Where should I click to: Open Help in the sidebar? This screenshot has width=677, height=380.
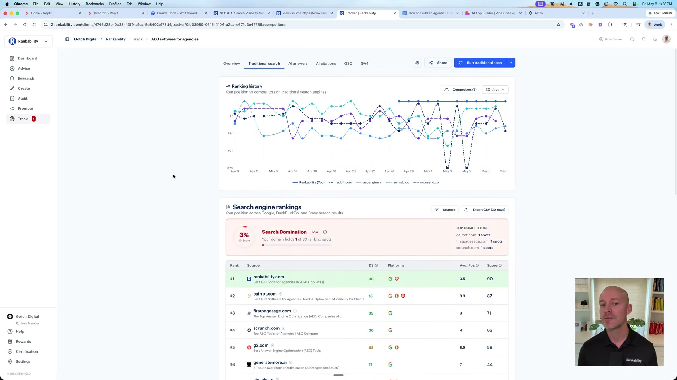click(x=20, y=331)
